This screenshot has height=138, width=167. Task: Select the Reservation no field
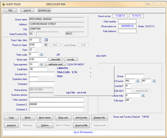click(x=127, y=26)
